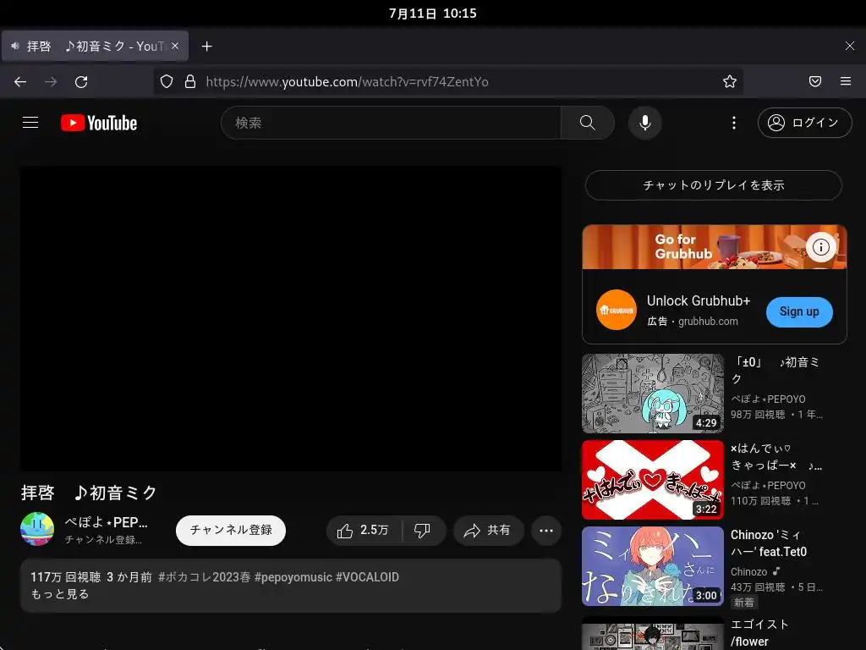Open 「±0」 ♪初音ミク video thumbnail
The image size is (866, 650).
653,394
